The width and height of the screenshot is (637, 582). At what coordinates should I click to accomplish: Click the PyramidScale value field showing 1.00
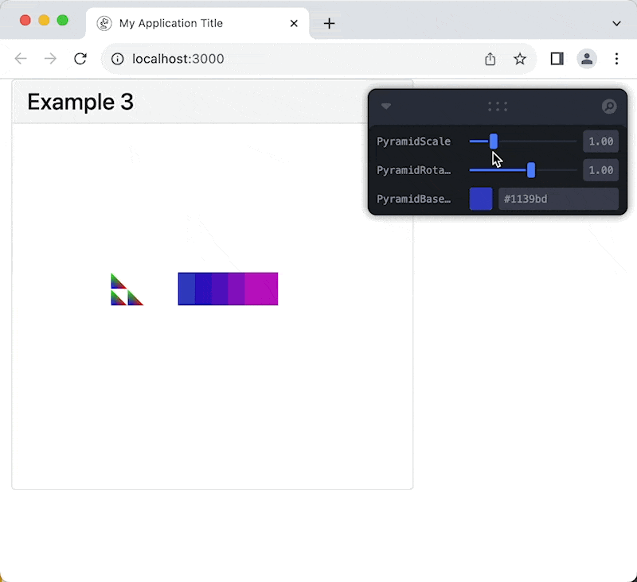point(600,142)
